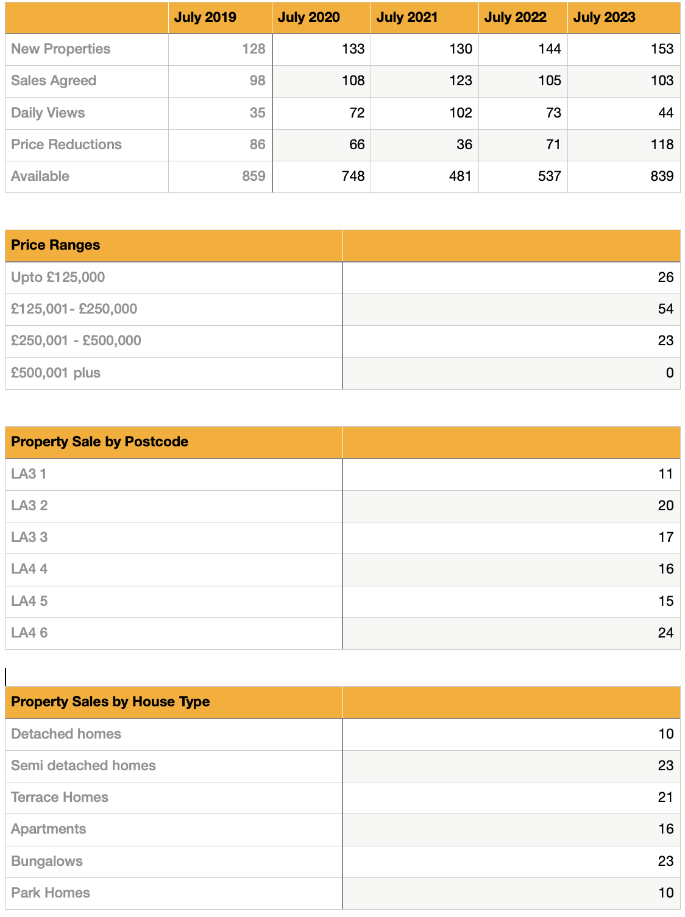
Task: Select the Terrace Homes value cell
Action: point(665,798)
